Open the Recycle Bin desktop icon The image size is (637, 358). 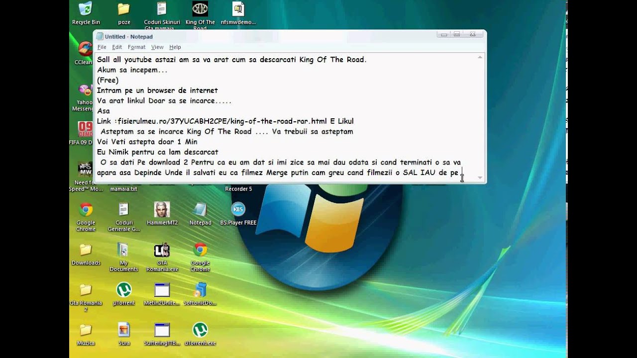point(86,13)
